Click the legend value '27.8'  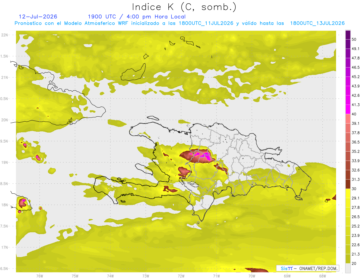[x=356, y=208]
